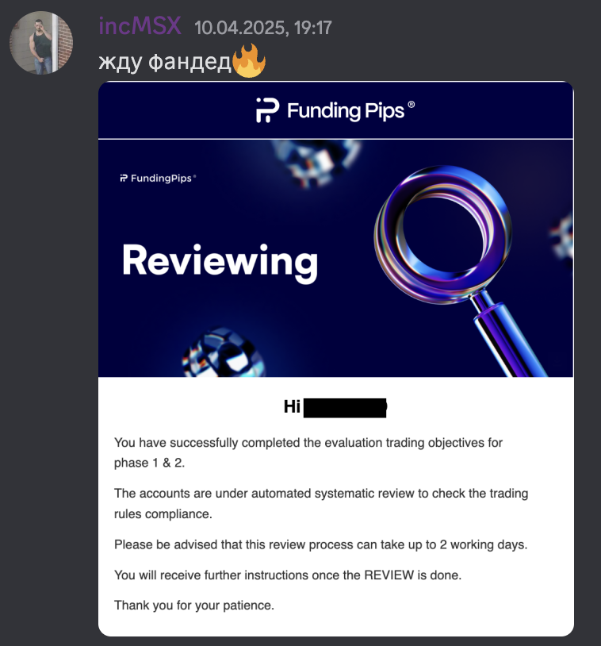Screen dimensions: 601x646
Task: Click the crystal shape at banner top
Action: (316, 162)
